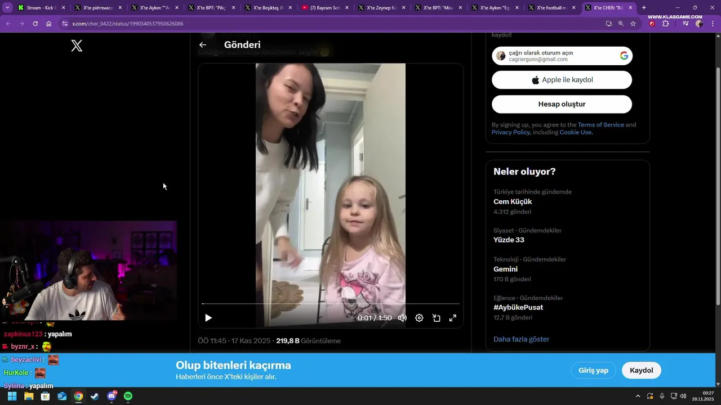Bookmark this page with the star icon
The image size is (721, 405).
pyautogui.click(x=633, y=24)
